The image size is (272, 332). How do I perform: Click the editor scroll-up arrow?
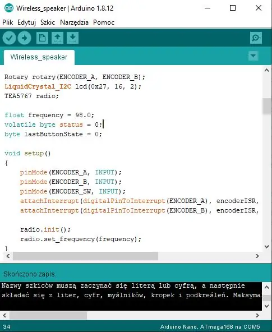(x=267, y=70)
